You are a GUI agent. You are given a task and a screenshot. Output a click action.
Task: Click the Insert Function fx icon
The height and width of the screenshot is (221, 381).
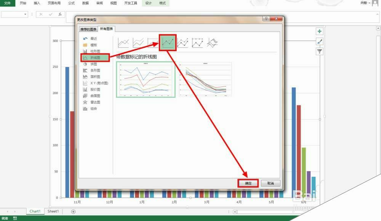[60, 14]
